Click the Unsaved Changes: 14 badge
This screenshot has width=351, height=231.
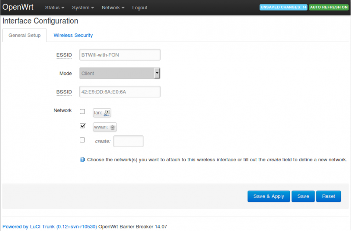(x=283, y=7)
